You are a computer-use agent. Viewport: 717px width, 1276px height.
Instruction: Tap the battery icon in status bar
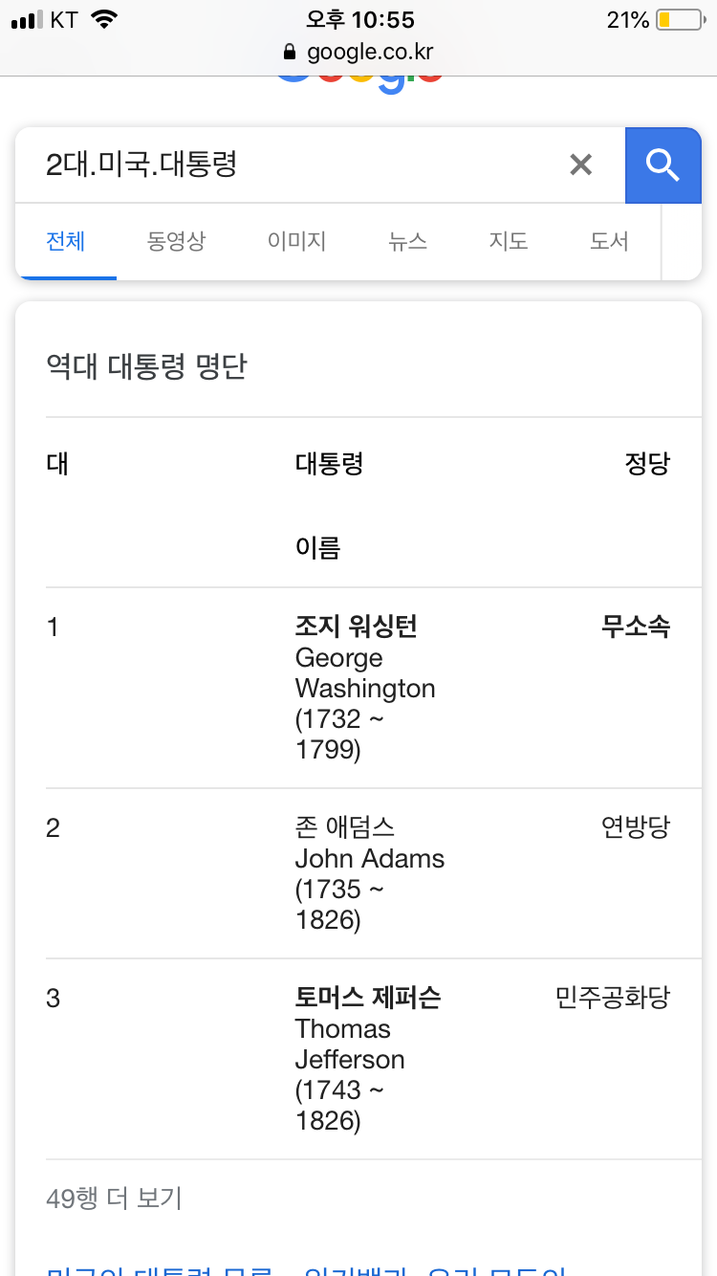(x=679, y=20)
